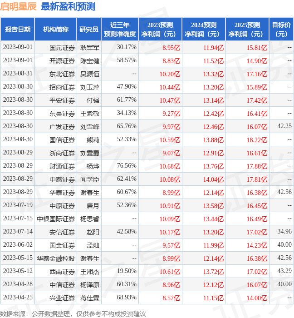This screenshot has height=318, width=294.
Task: Click researcher name 陈宝健
Action: click(x=90, y=61)
